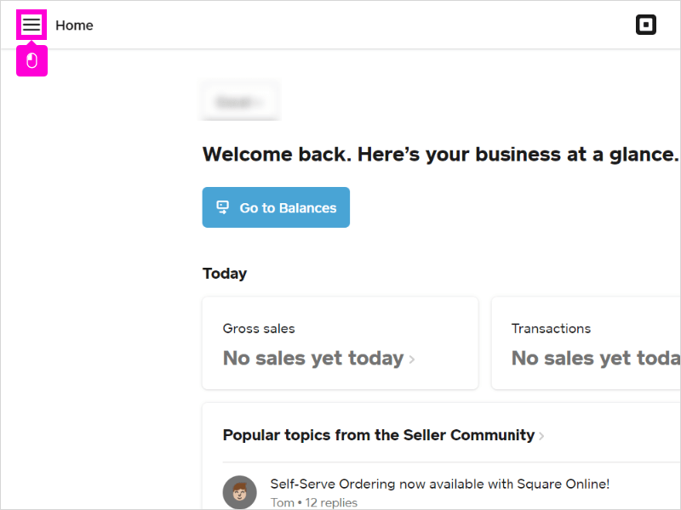Click the Square logo in the top right
This screenshot has width=681, height=510.
point(645,24)
